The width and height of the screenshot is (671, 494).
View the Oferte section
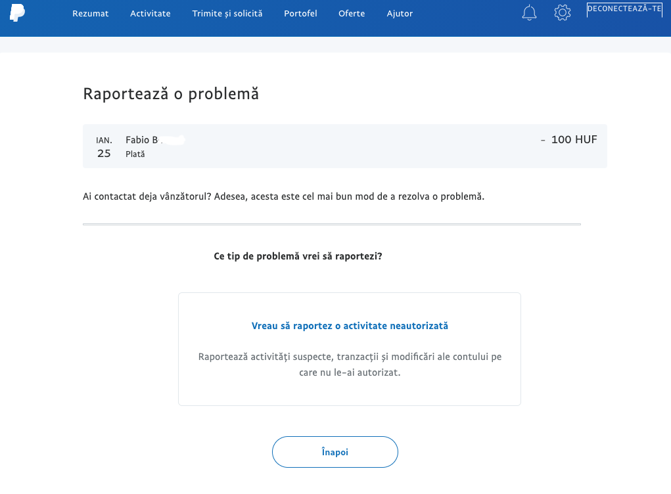point(352,13)
